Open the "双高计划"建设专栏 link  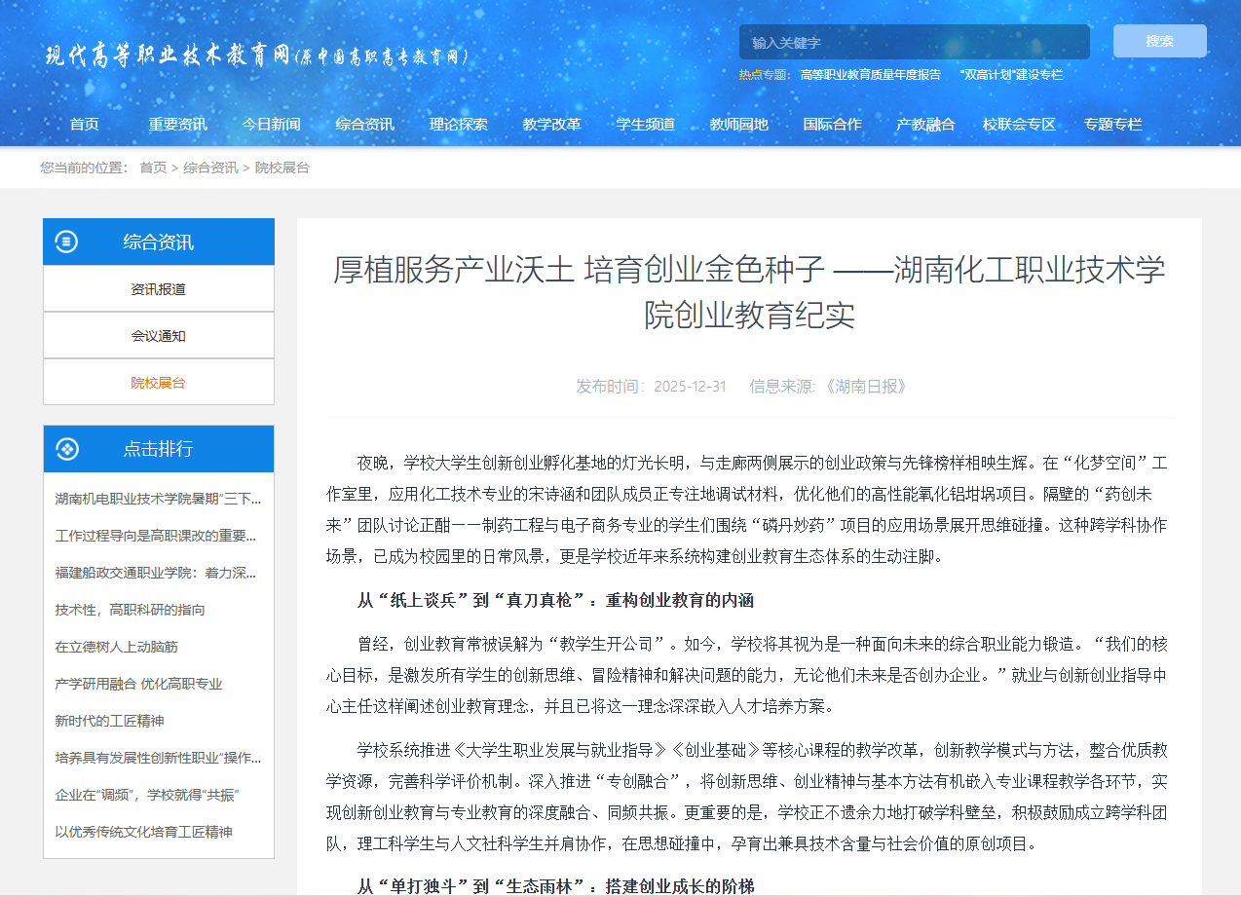click(x=1010, y=74)
